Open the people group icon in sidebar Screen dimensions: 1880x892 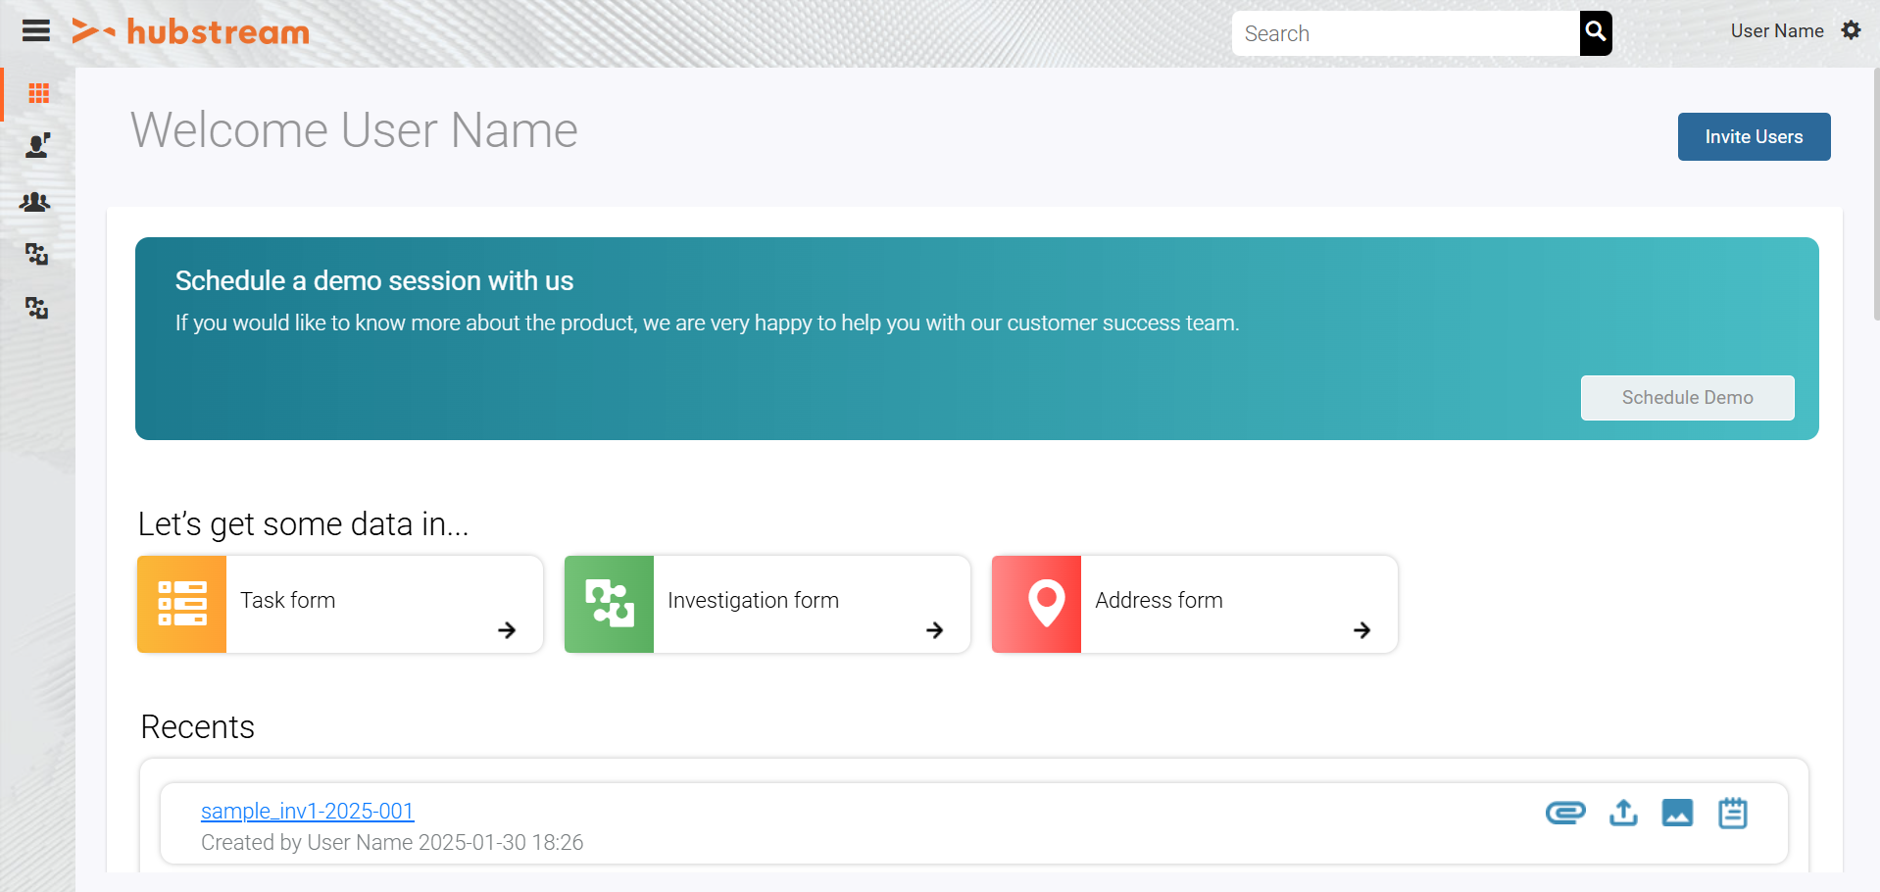click(35, 202)
